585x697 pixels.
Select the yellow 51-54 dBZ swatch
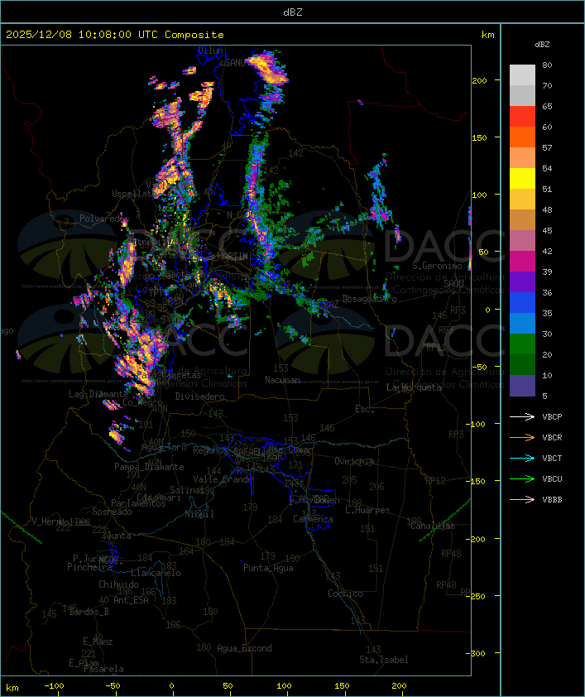pos(522,178)
